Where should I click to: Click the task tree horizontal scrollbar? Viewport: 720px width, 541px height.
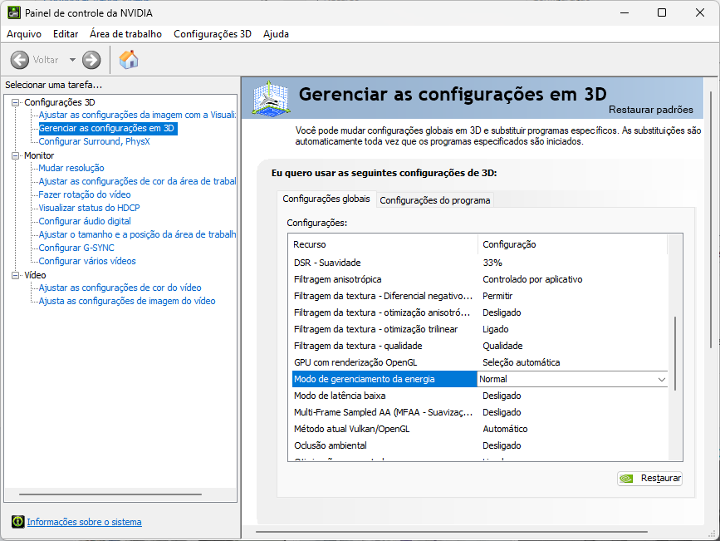tap(110, 494)
